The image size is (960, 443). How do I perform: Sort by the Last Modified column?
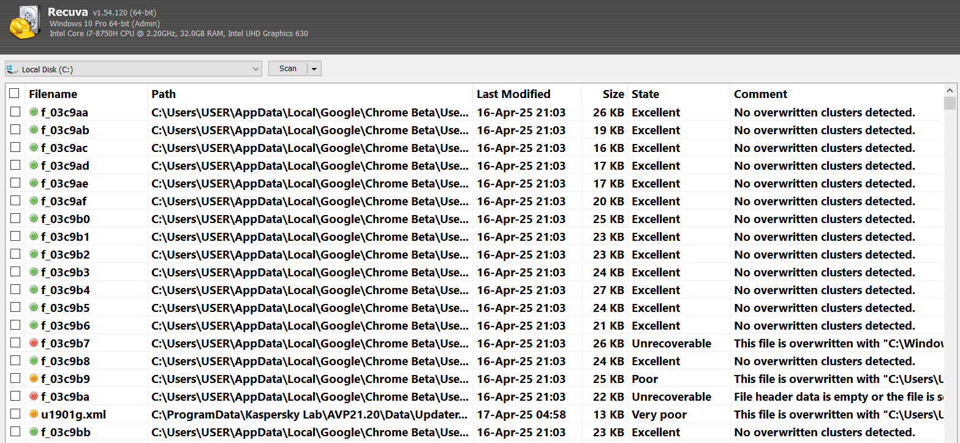513,94
